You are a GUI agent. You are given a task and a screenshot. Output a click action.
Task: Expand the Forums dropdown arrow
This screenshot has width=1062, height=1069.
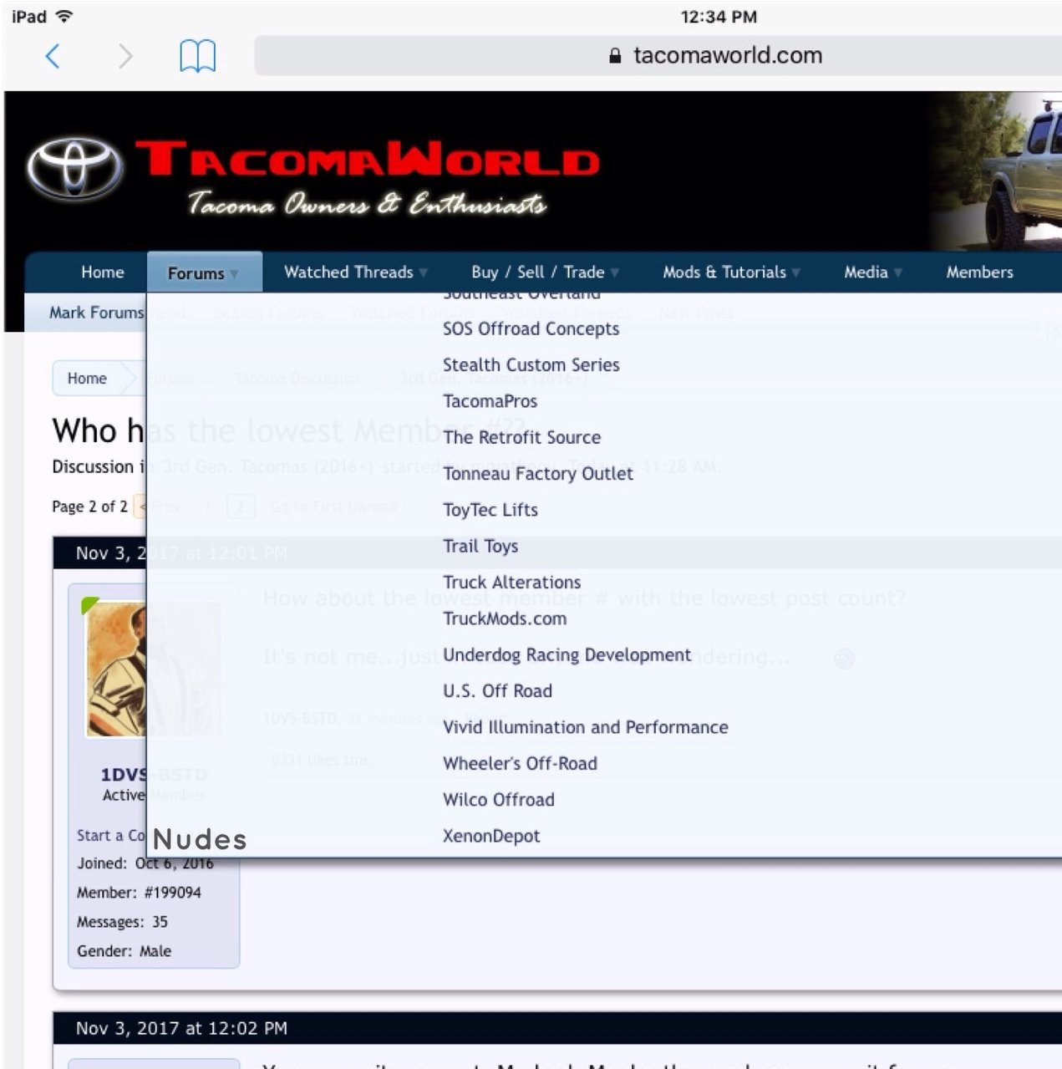pyautogui.click(x=235, y=274)
